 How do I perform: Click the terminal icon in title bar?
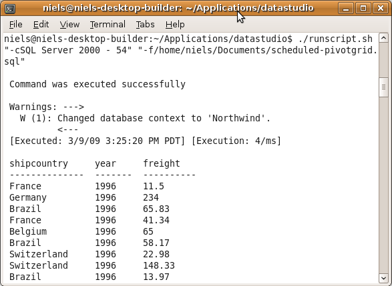point(10,9)
